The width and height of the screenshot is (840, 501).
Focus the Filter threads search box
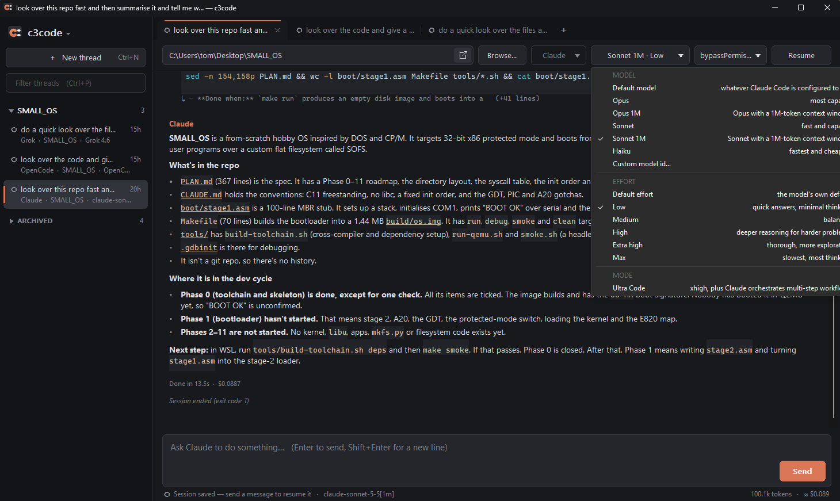pos(75,83)
